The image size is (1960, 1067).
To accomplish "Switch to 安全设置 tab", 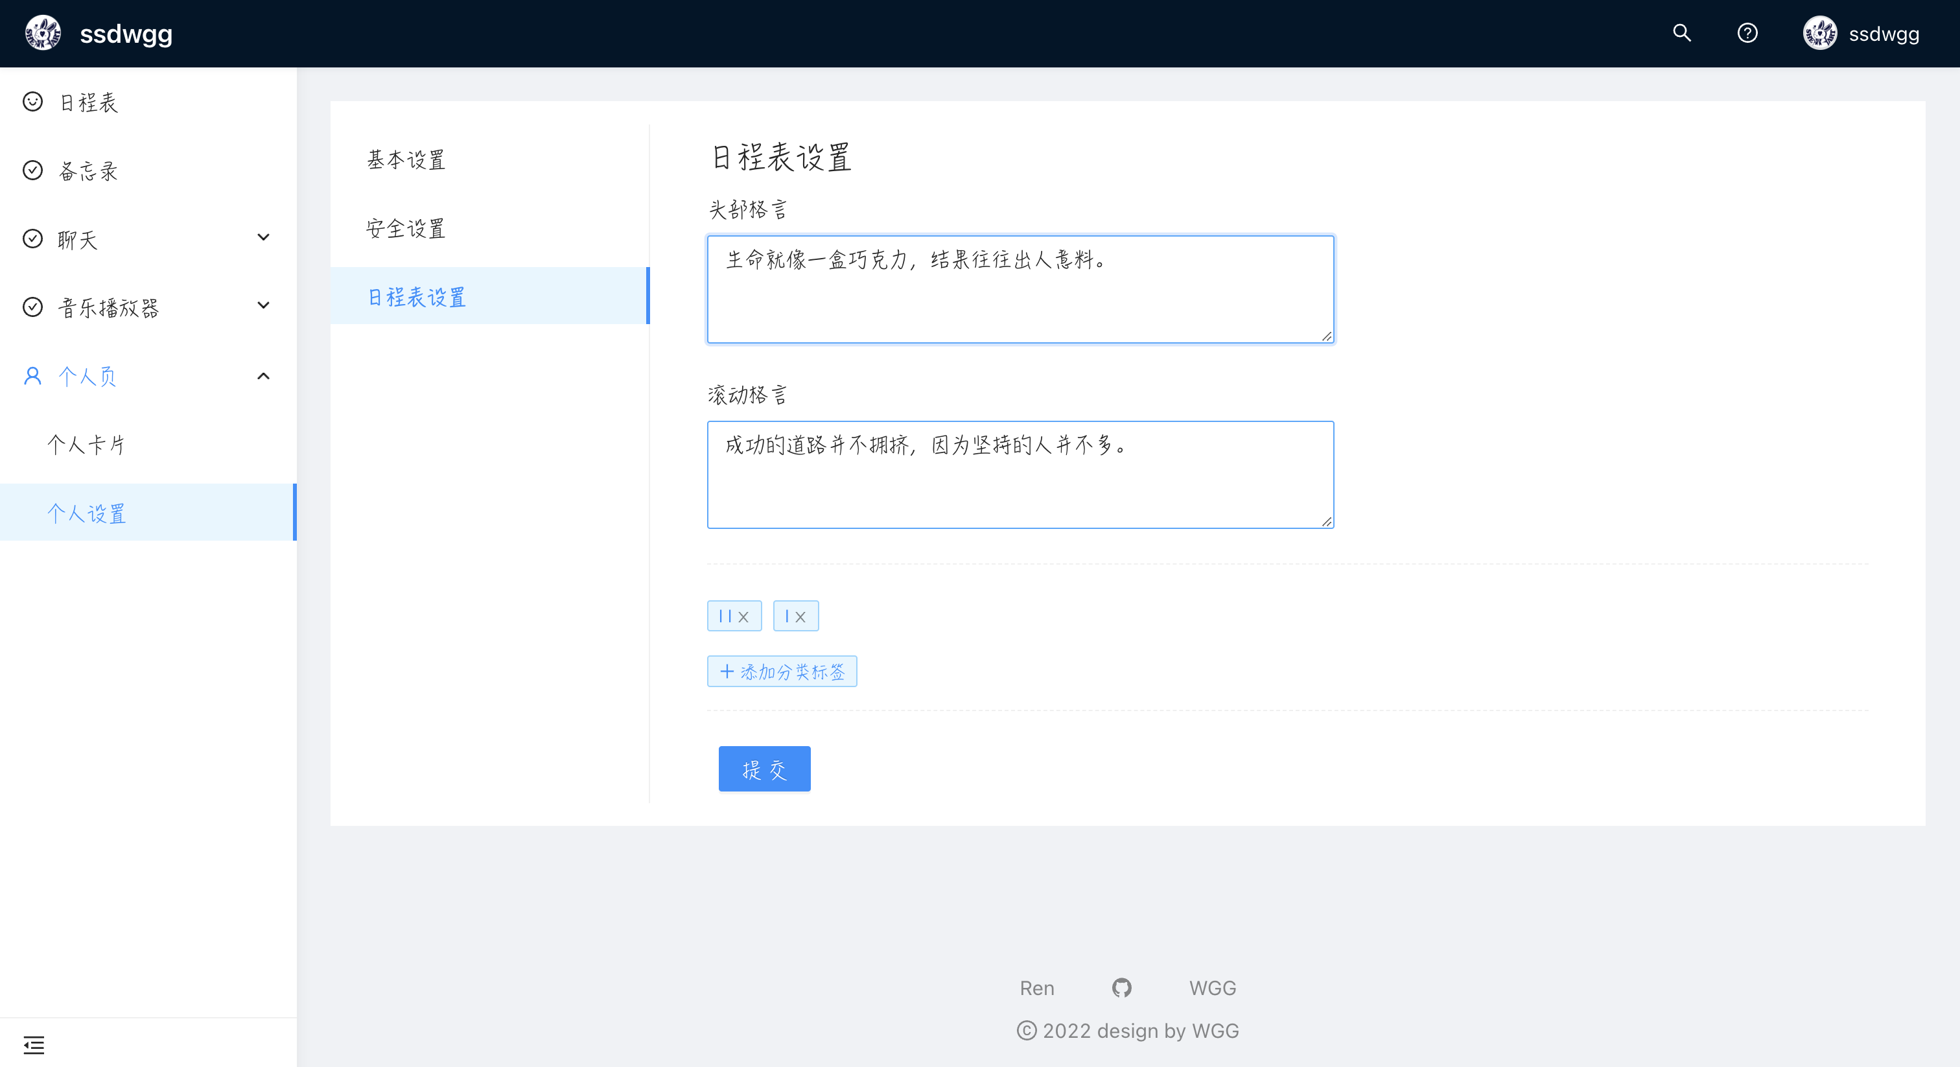I will tap(406, 228).
